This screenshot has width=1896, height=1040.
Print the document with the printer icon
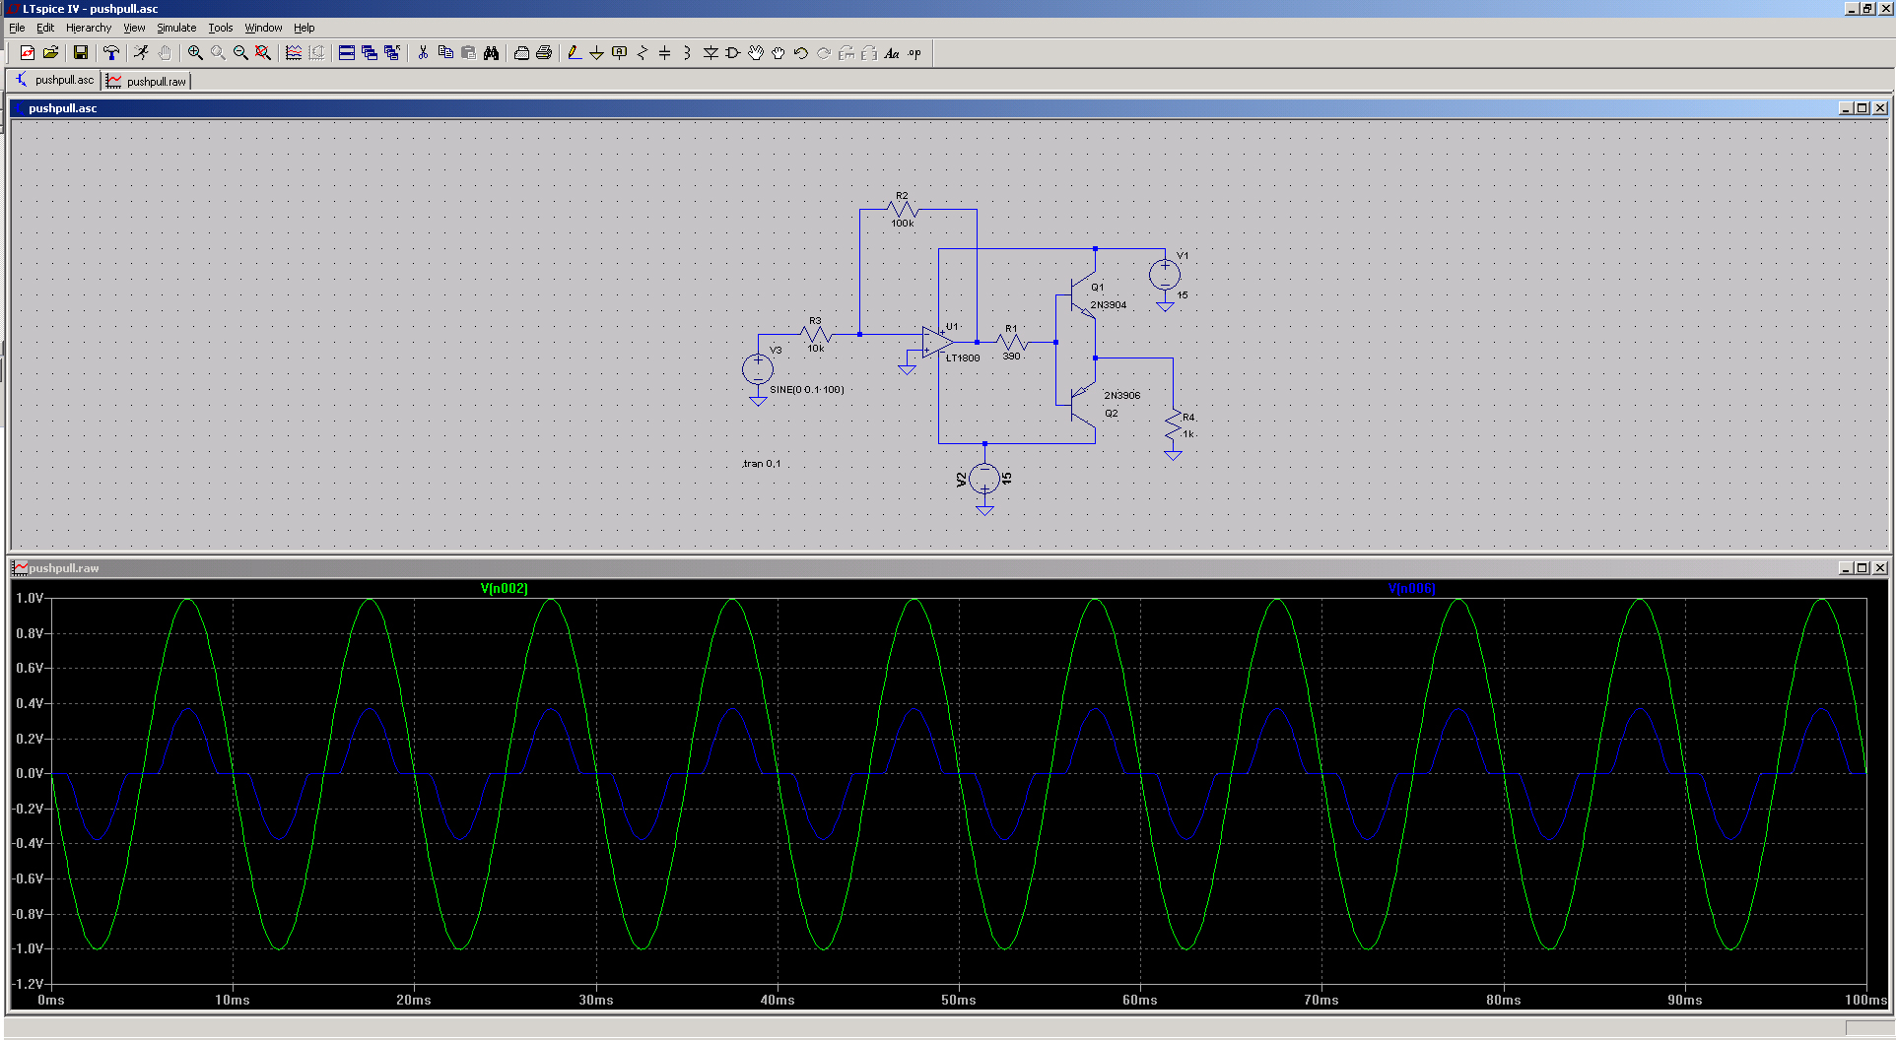[x=544, y=53]
